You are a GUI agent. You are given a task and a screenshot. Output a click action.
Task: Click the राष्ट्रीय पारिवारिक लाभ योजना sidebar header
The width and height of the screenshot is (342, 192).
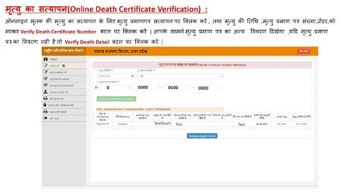(x=64, y=51)
